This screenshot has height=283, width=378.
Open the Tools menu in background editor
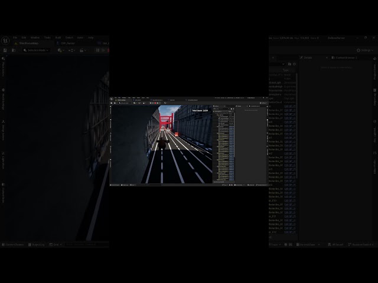click(47, 38)
